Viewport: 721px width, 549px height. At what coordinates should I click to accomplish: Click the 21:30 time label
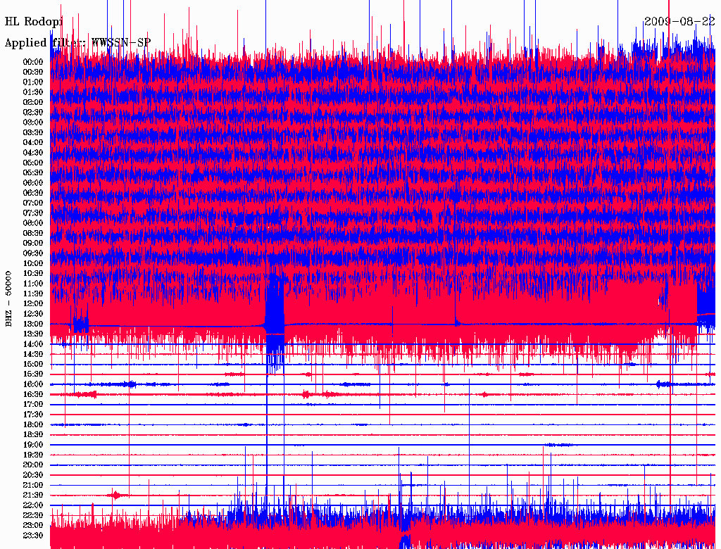pyautogui.click(x=32, y=496)
